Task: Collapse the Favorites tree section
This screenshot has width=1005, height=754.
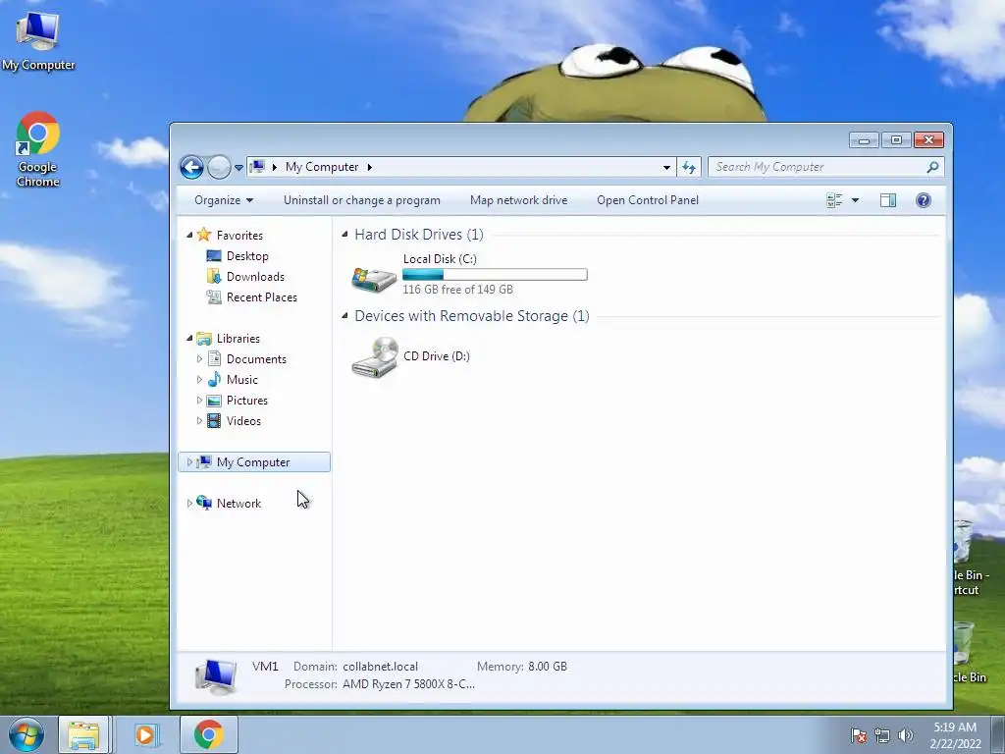Action: (189, 236)
